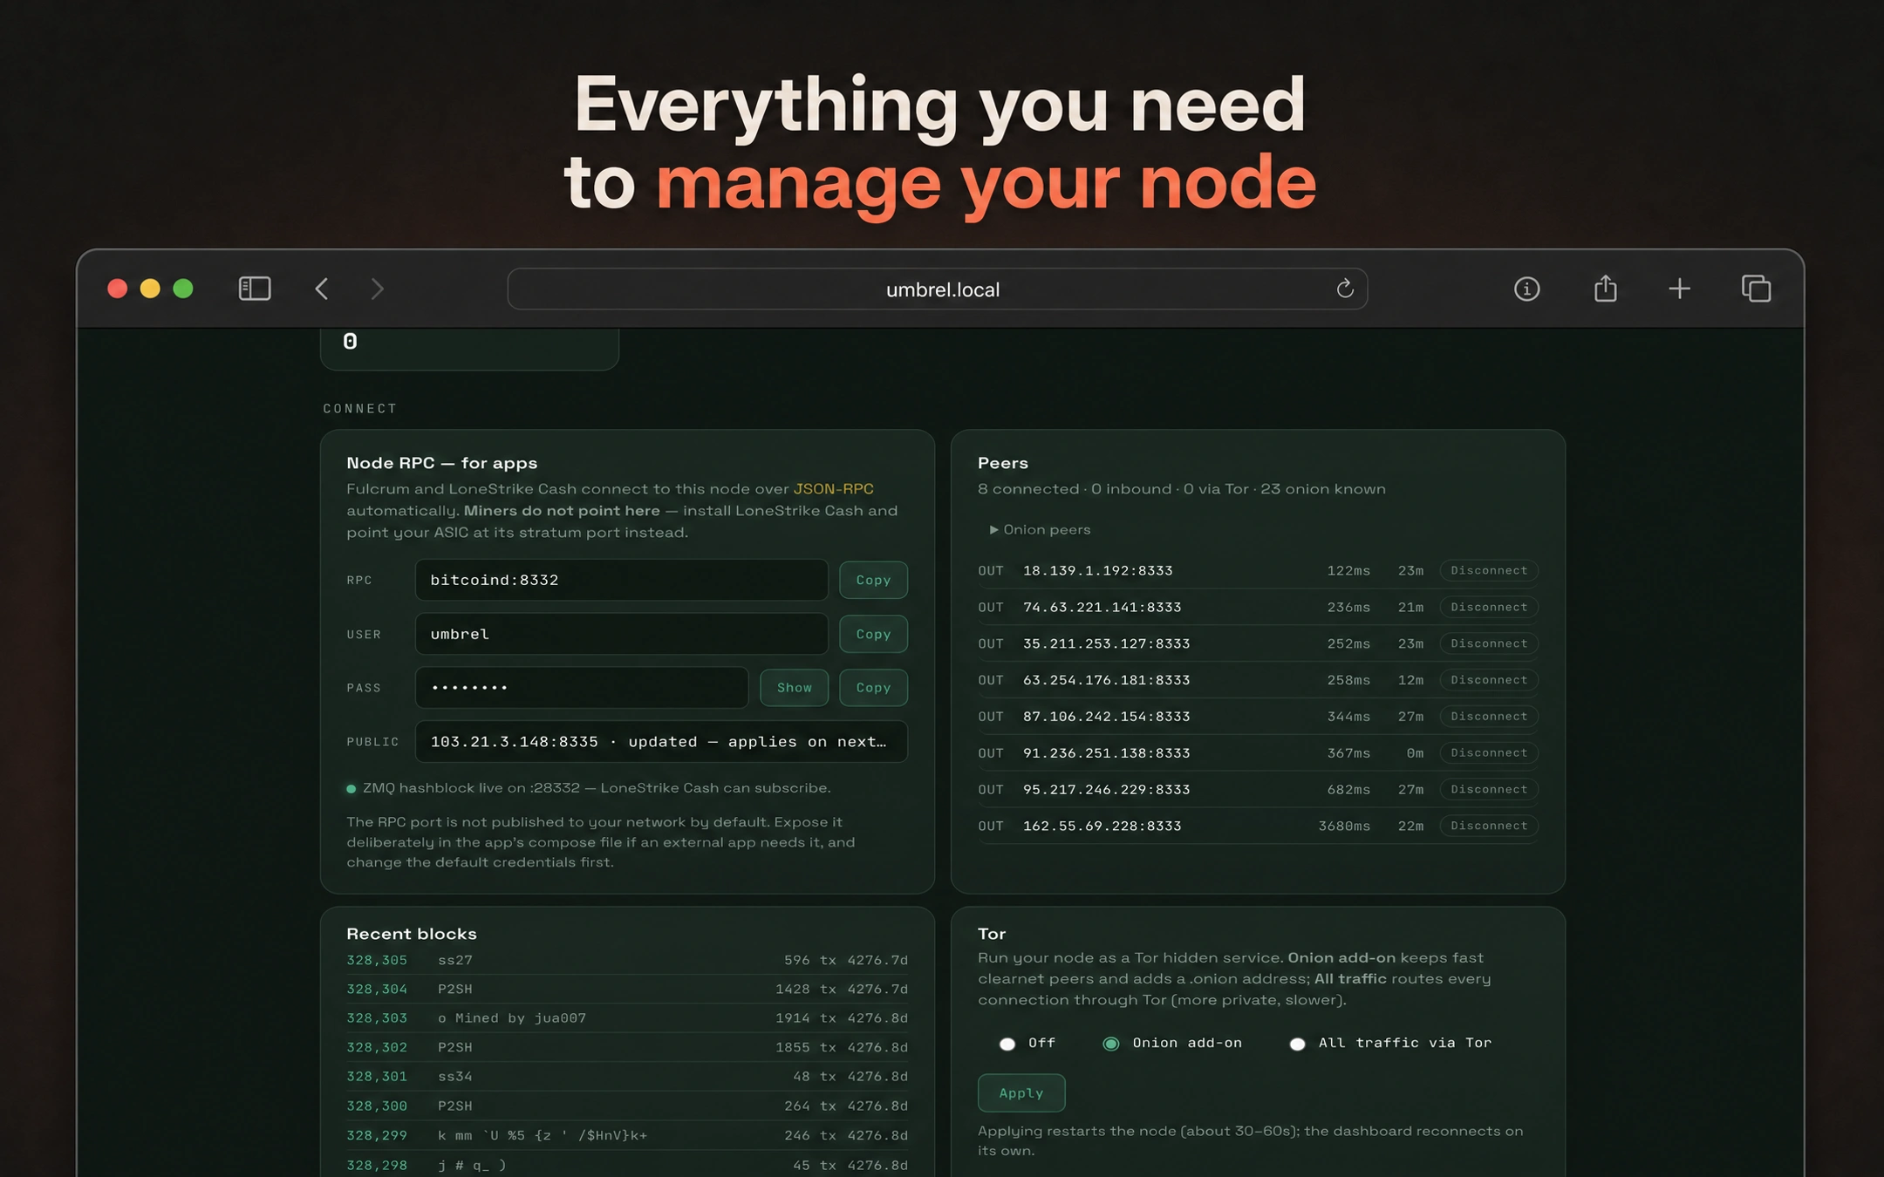Click the umbrel.local address bar

point(938,289)
